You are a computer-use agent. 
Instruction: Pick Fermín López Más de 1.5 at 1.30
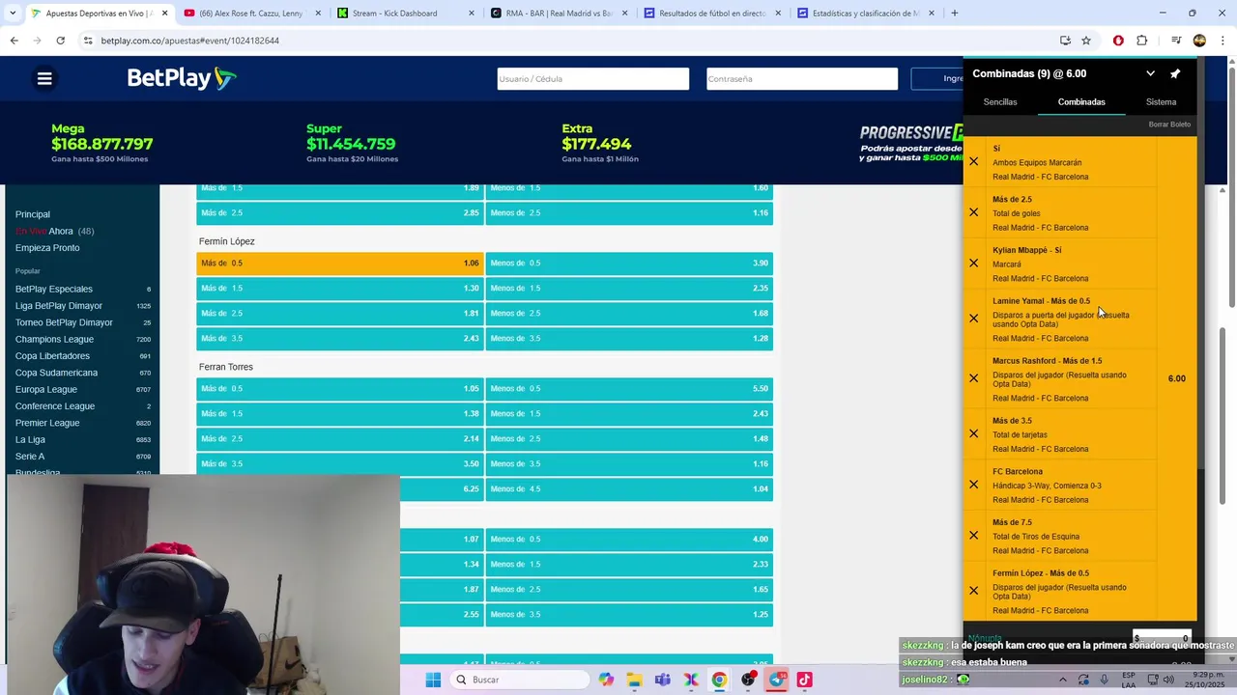[340, 289]
